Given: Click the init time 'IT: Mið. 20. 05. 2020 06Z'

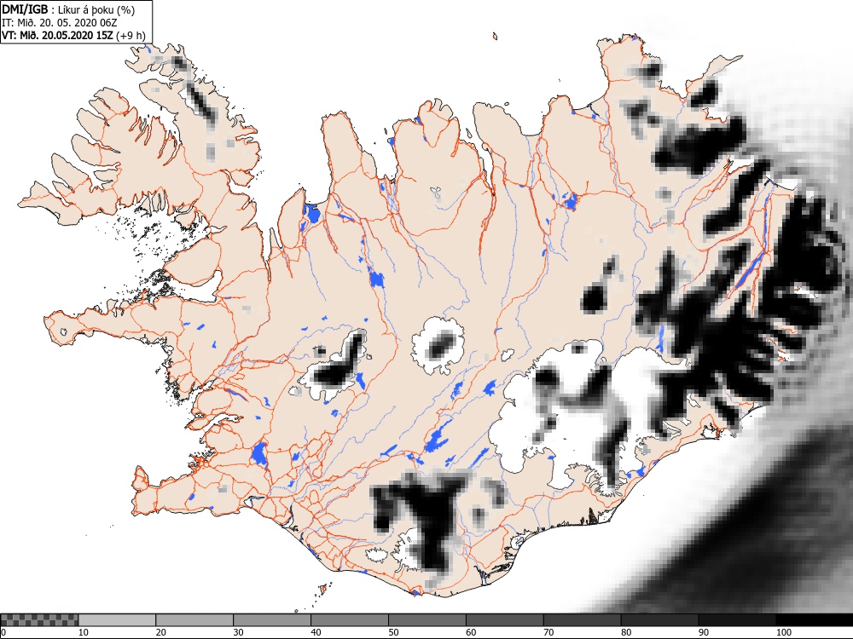Looking at the screenshot, I should point(60,23).
